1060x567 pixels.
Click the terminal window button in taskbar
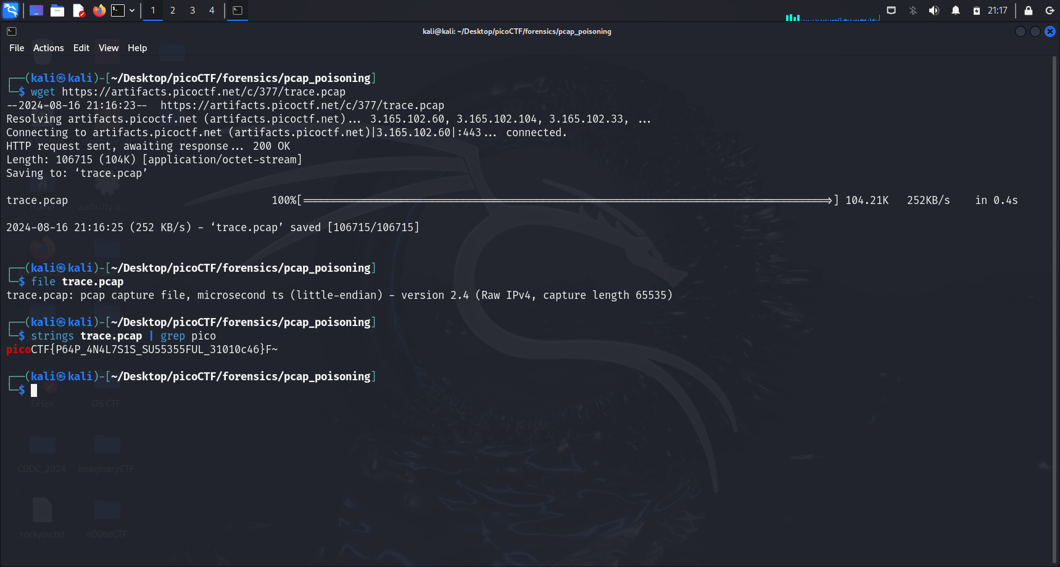(238, 10)
